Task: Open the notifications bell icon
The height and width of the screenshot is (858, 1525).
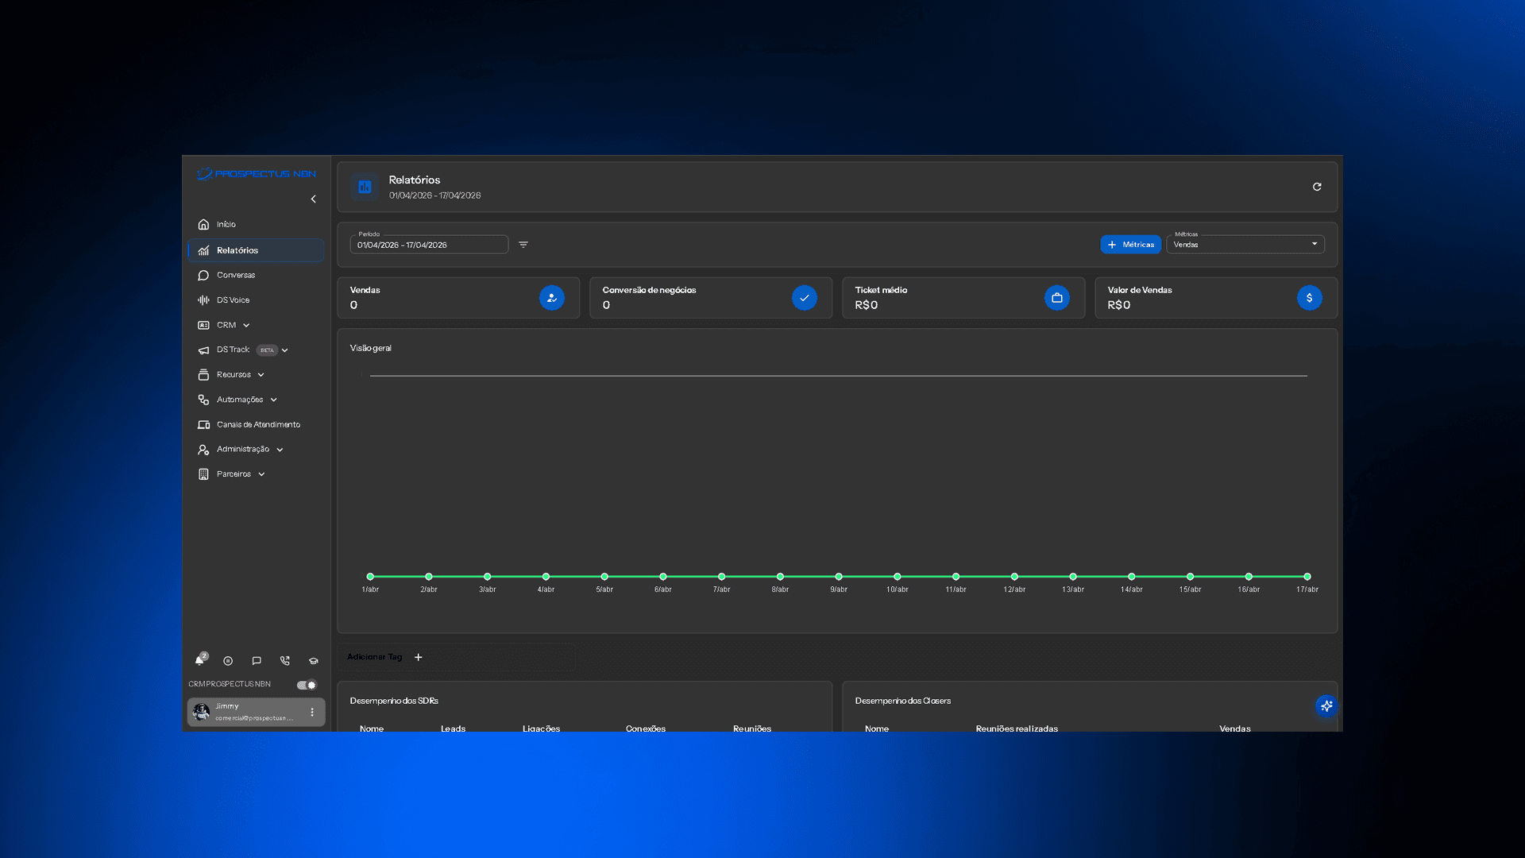Action: (200, 660)
